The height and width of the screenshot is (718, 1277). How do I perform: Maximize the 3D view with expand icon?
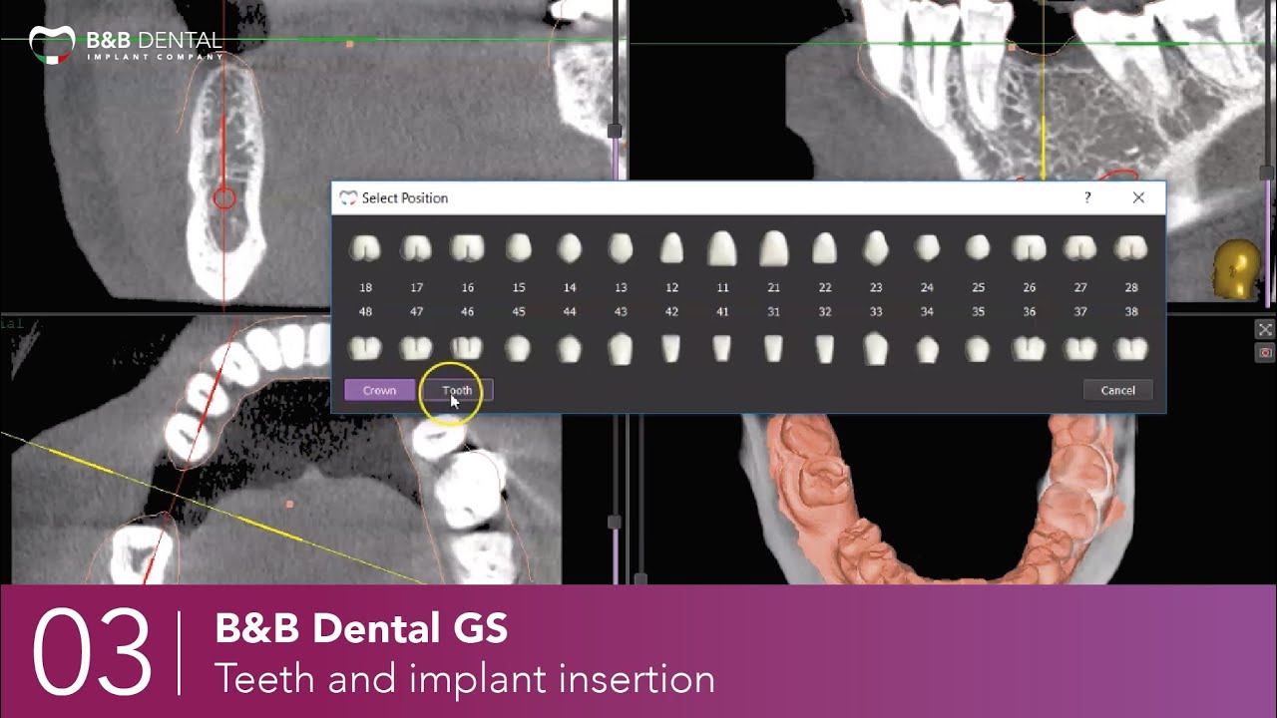(x=1265, y=329)
